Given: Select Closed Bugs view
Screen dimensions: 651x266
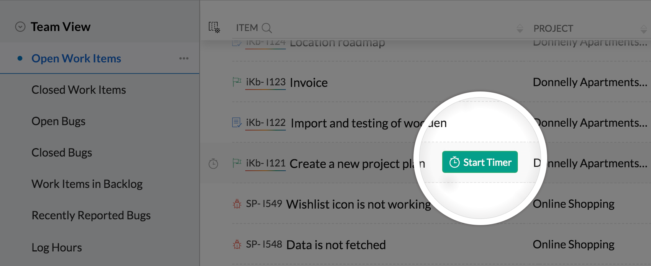Looking at the screenshot, I should click(62, 153).
